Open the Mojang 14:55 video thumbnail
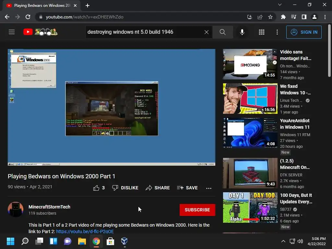Image resolution: width=332 pixels, height=249 pixels. click(x=250, y=65)
